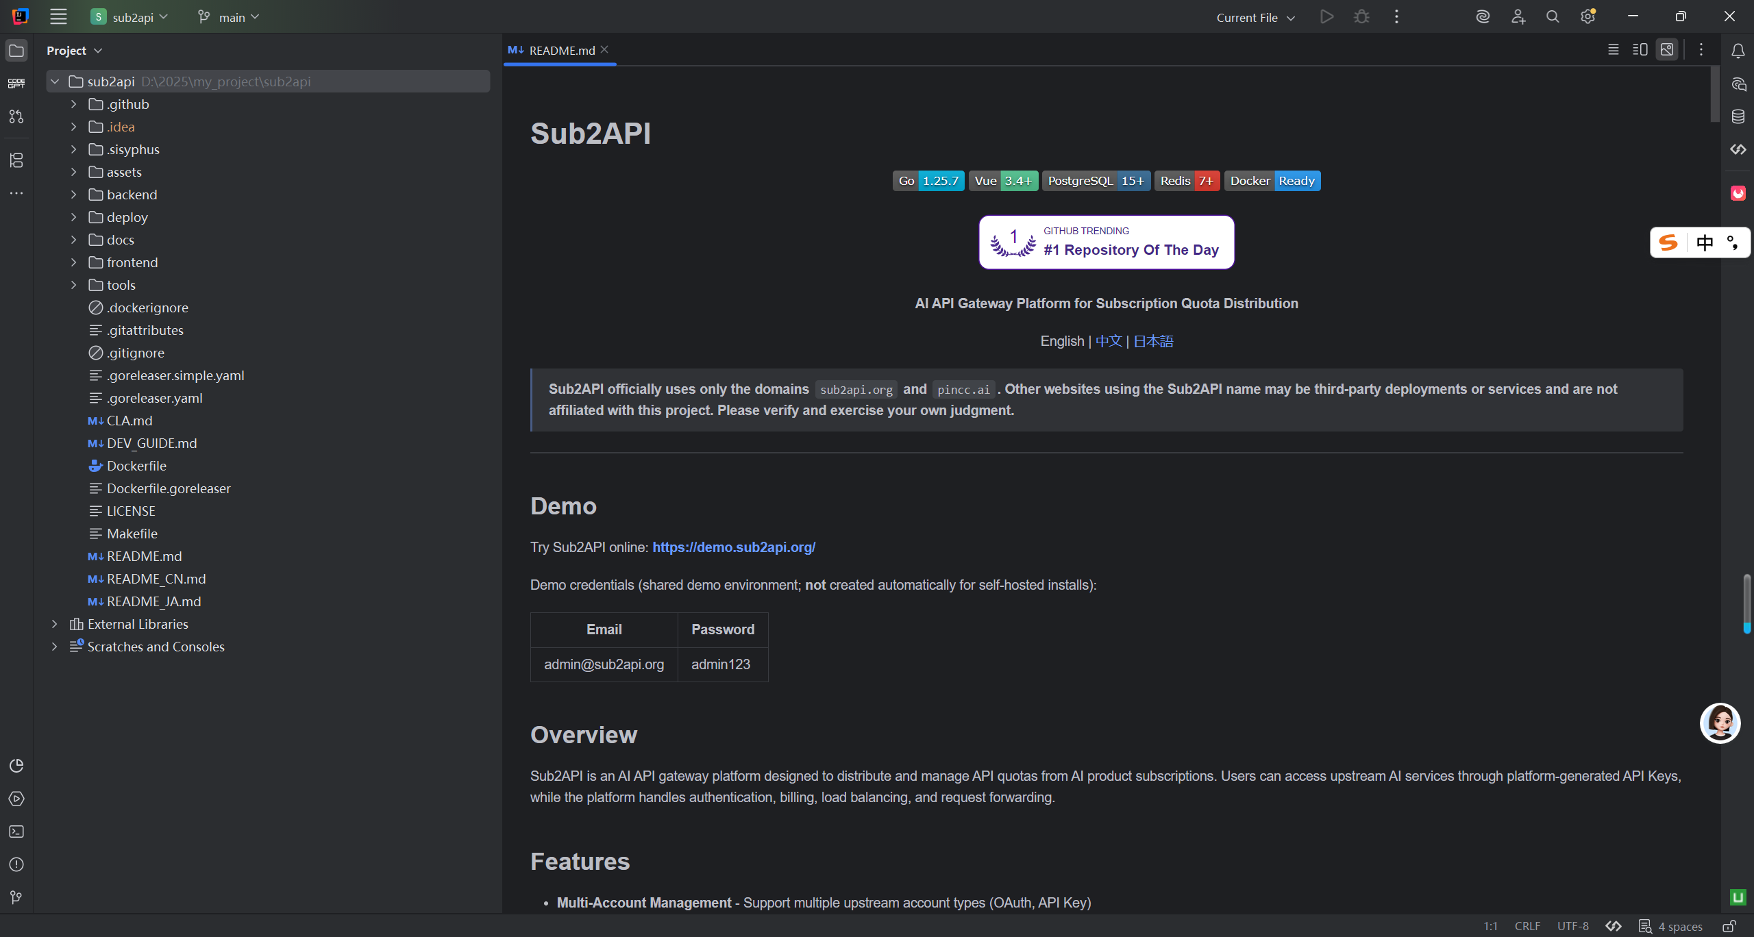1754x937 pixels.
Task: Expand External Libraries node
Action: point(54,624)
